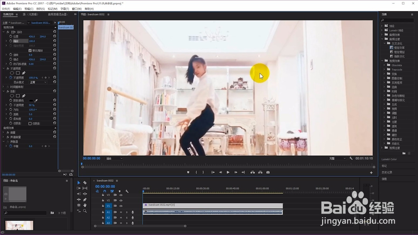The height and width of the screenshot is (235, 418).
Task: Mute audio track A1
Action: (x=121, y=212)
